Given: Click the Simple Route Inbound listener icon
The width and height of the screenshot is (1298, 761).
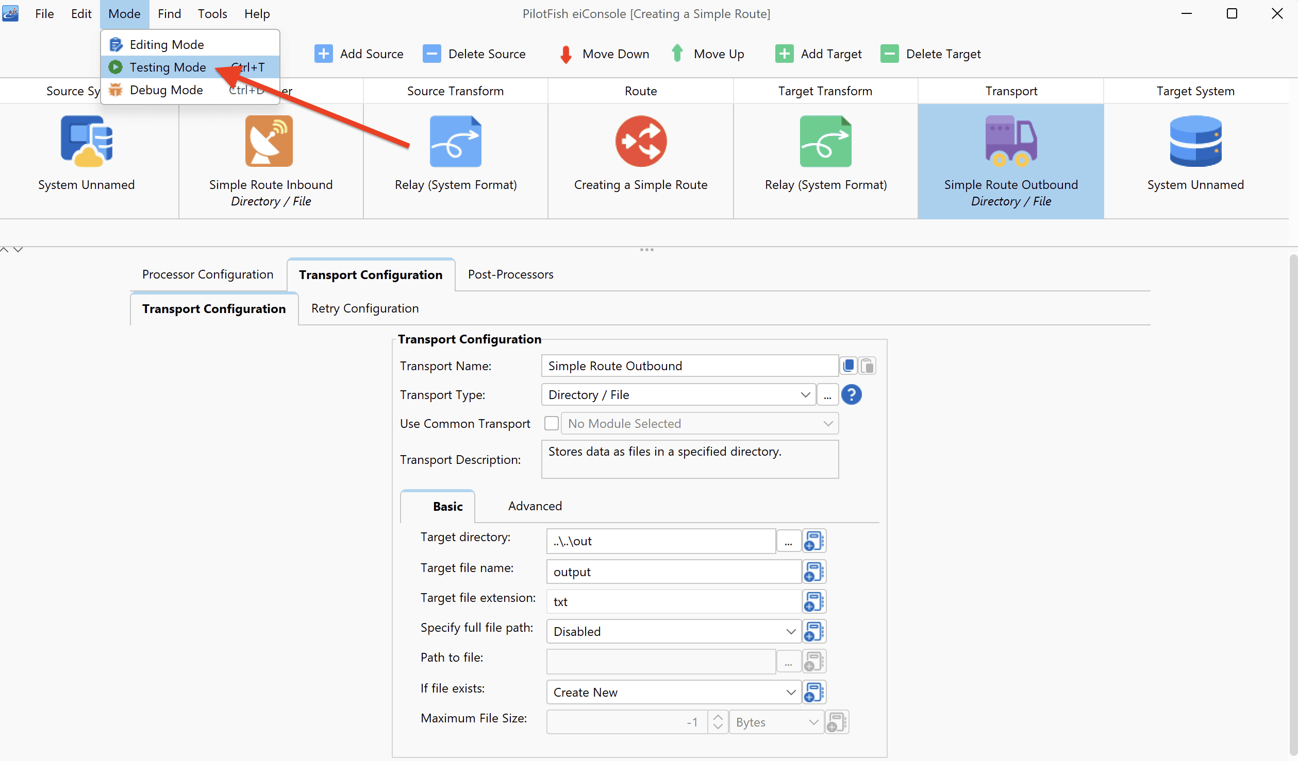Looking at the screenshot, I should tap(269, 141).
